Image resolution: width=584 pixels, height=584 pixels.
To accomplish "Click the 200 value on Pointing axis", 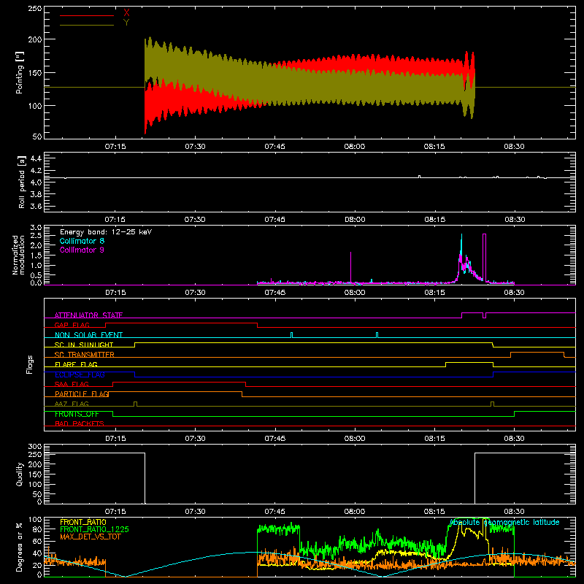I will tap(35, 39).
